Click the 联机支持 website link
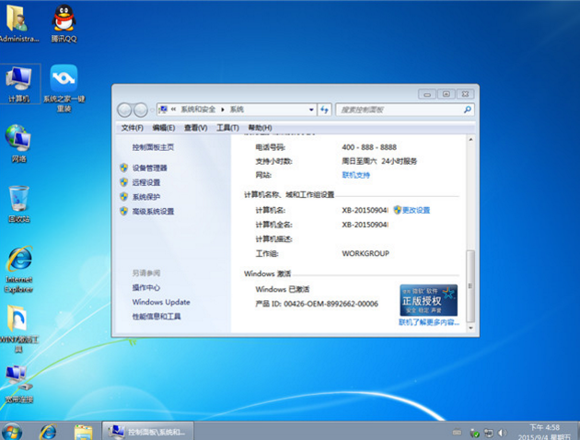 pos(356,175)
